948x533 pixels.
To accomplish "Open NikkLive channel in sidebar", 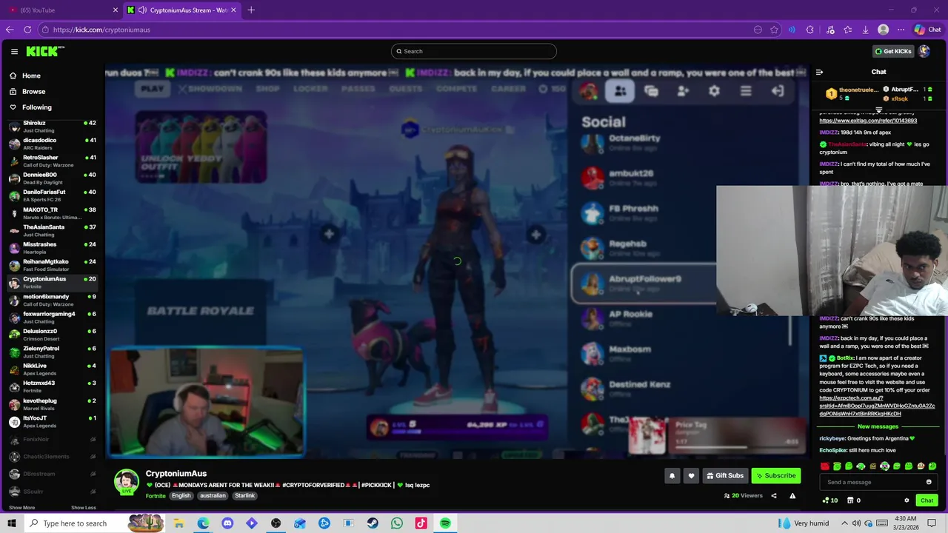I will tap(52, 369).
